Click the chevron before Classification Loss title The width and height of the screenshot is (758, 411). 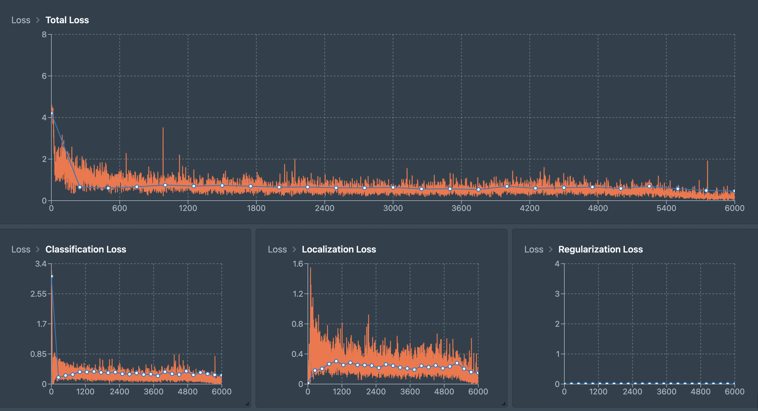pyautogui.click(x=38, y=249)
